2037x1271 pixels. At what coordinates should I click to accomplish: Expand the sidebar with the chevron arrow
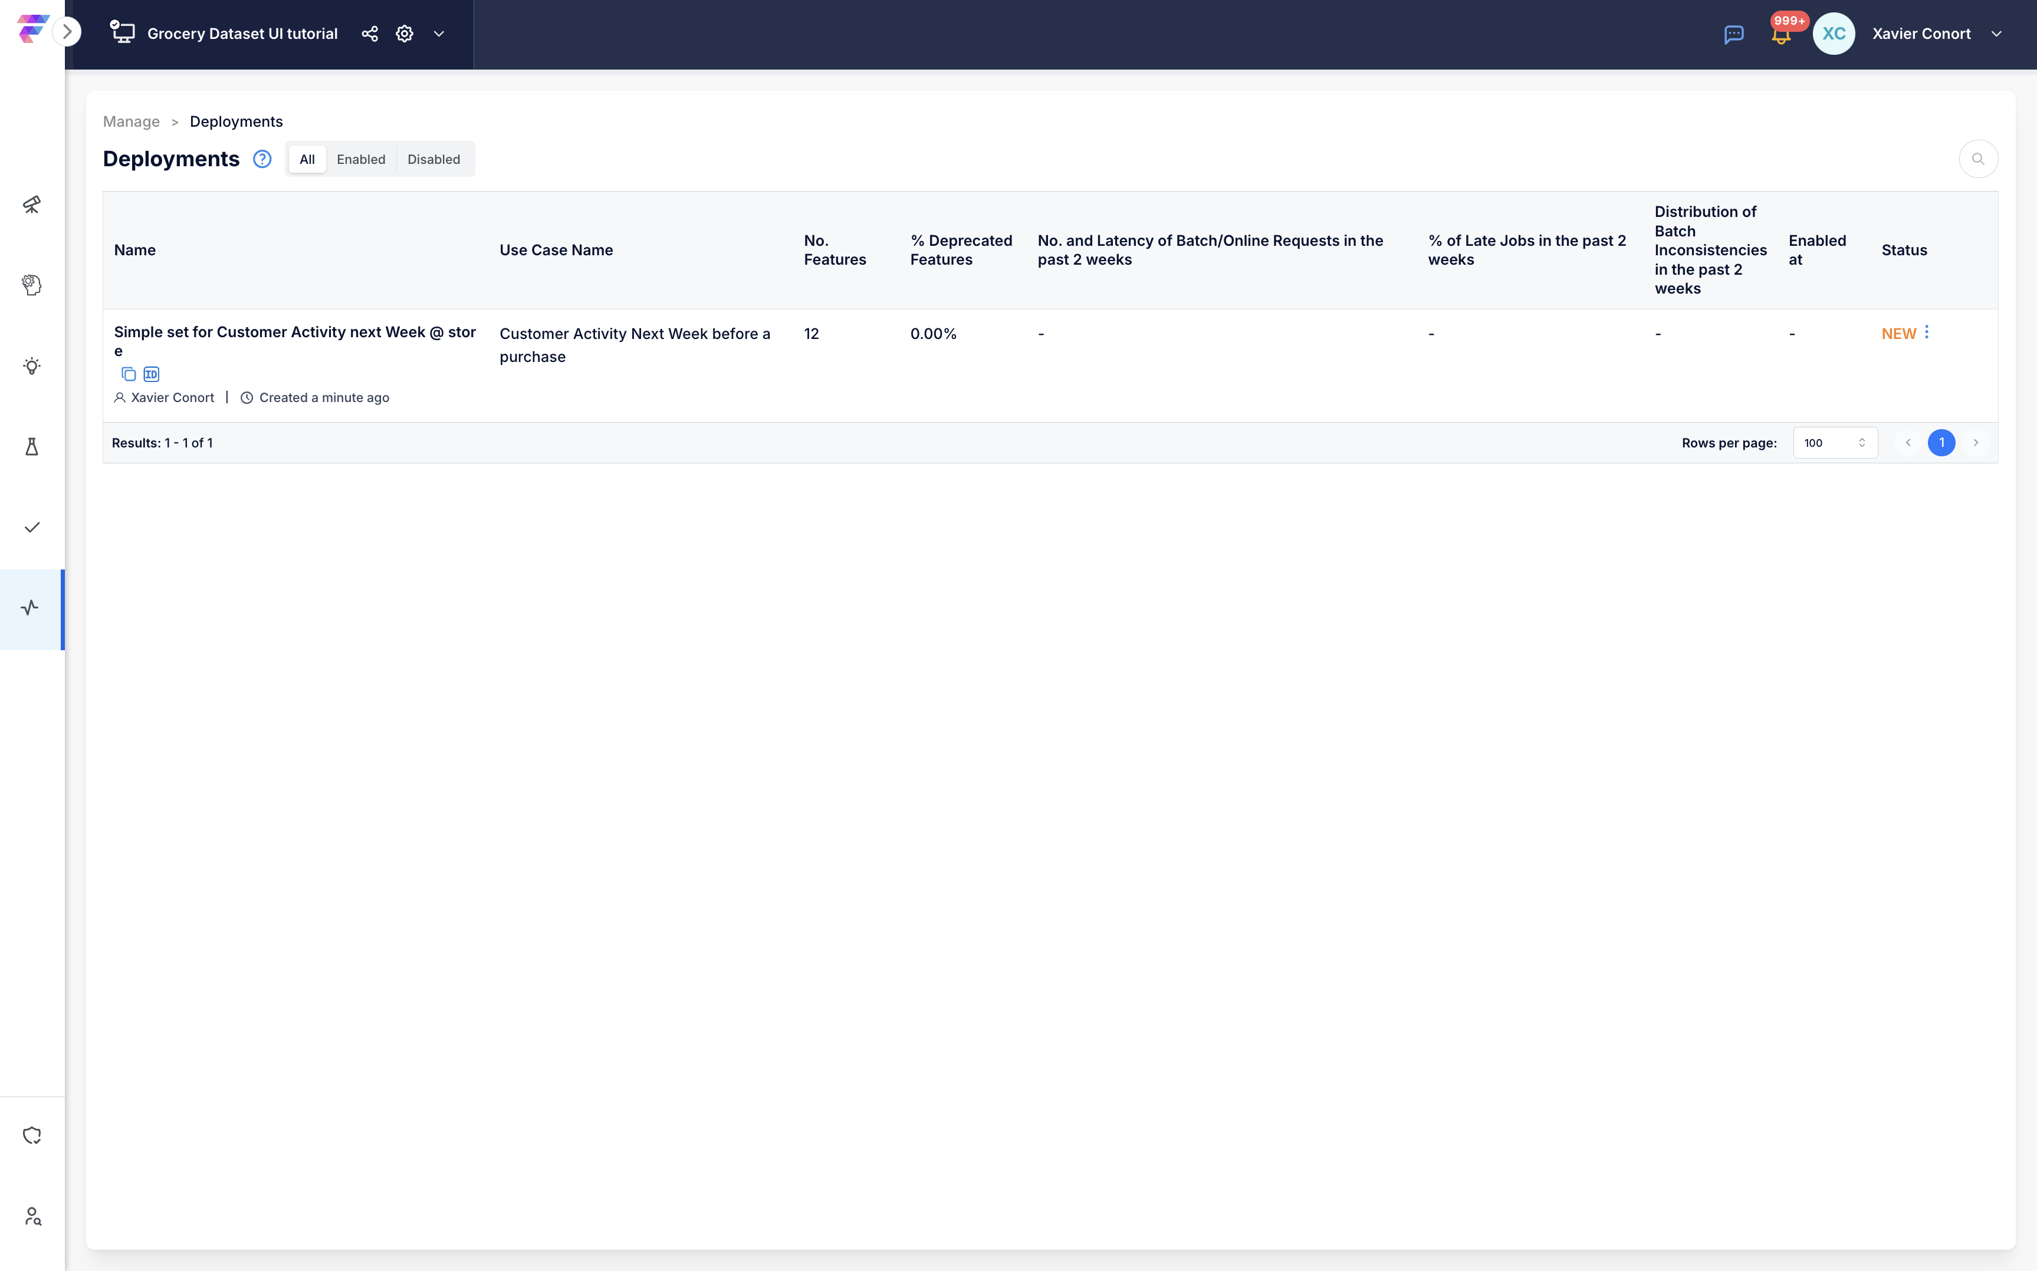point(67,33)
